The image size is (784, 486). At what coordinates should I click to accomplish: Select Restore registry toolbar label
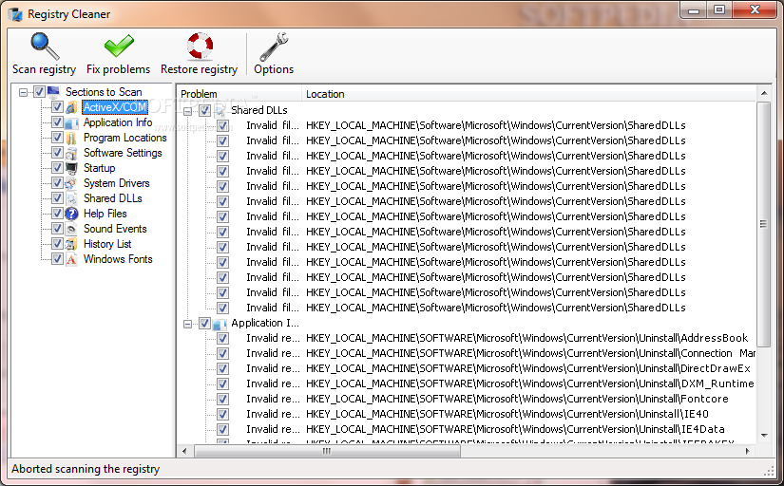(199, 69)
